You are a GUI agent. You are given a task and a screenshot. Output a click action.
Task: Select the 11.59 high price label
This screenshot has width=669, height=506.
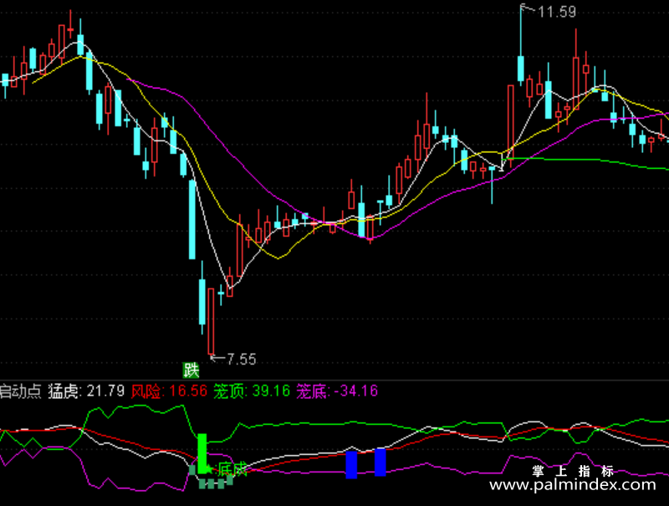click(557, 12)
